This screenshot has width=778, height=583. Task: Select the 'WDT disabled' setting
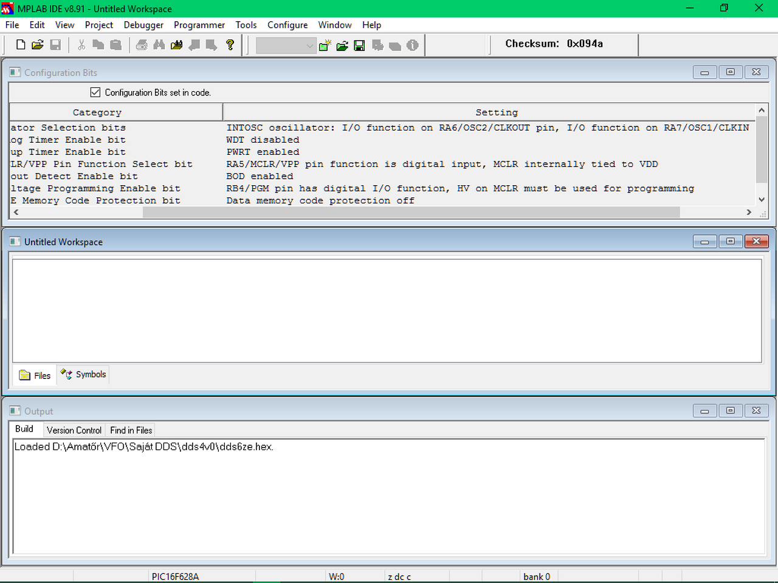point(263,140)
